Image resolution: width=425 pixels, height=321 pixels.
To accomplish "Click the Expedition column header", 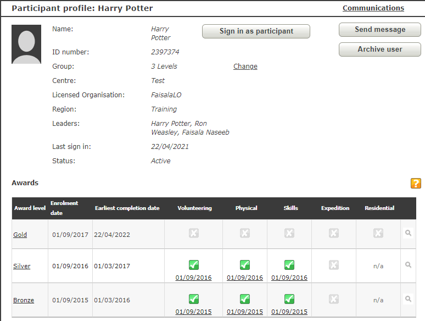I will tap(335, 208).
